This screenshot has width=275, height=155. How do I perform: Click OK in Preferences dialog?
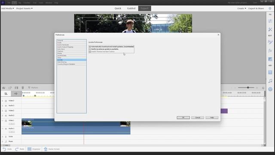[x=183, y=118]
